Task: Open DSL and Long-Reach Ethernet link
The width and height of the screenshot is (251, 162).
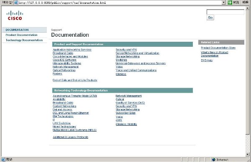Action: pyautogui.click(x=71, y=113)
